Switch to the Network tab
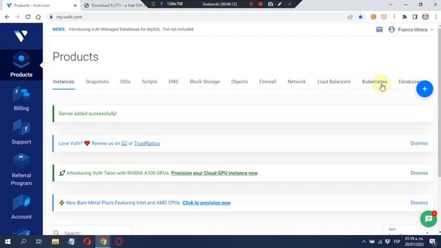Screen dimensions: 441x248 [296, 81]
